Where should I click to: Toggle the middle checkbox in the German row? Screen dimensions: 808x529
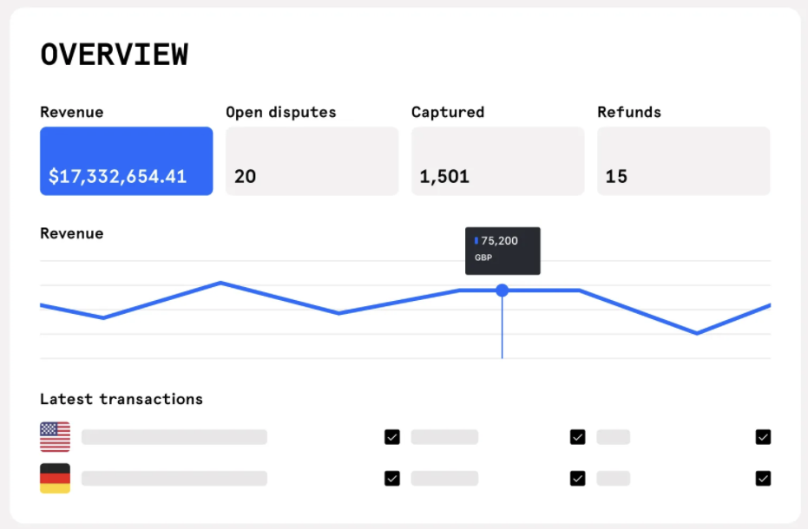tap(578, 478)
